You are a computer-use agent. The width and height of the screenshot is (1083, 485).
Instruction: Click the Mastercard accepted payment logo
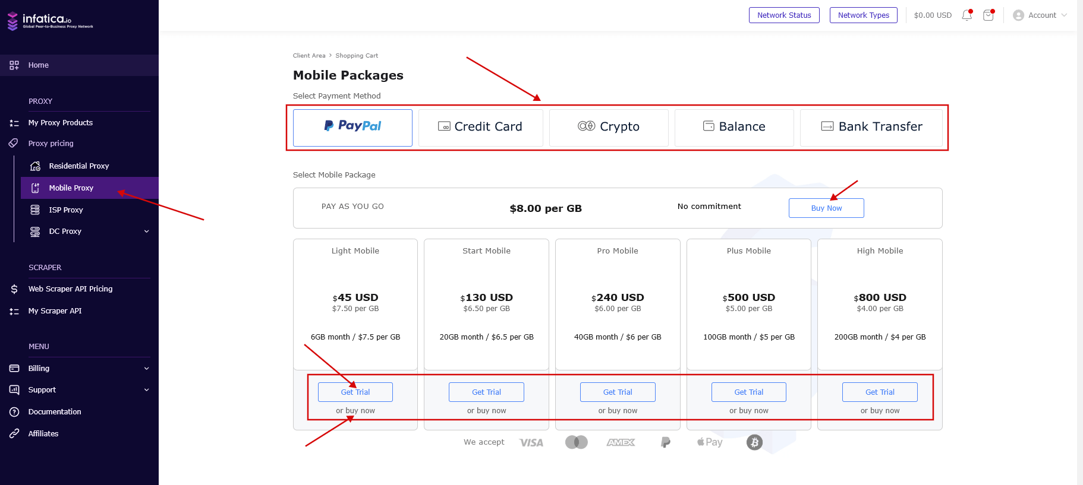pyautogui.click(x=577, y=442)
